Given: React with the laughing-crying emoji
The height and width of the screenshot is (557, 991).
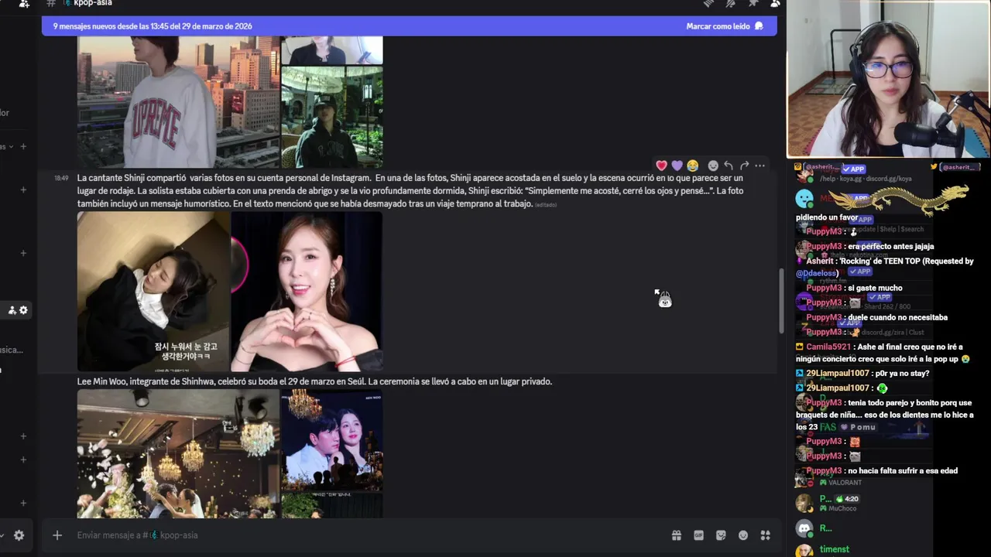Looking at the screenshot, I should (692, 166).
